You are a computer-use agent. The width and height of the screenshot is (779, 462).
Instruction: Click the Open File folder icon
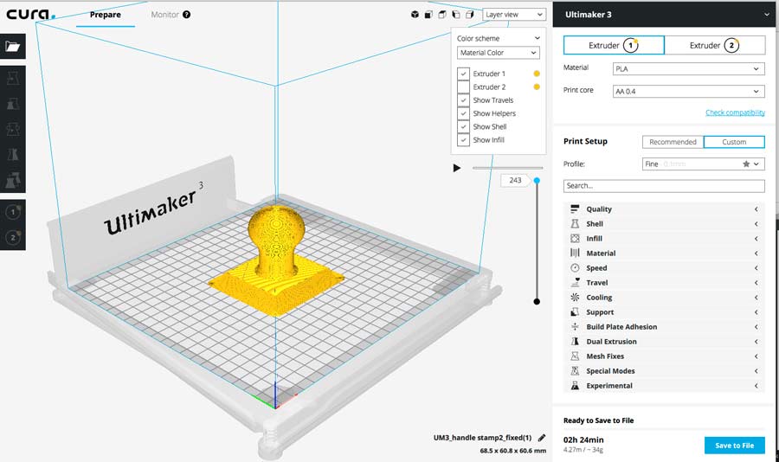pos(13,47)
